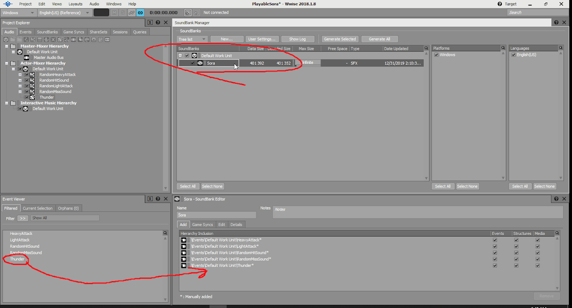Open the Layouts menu

click(x=76, y=4)
